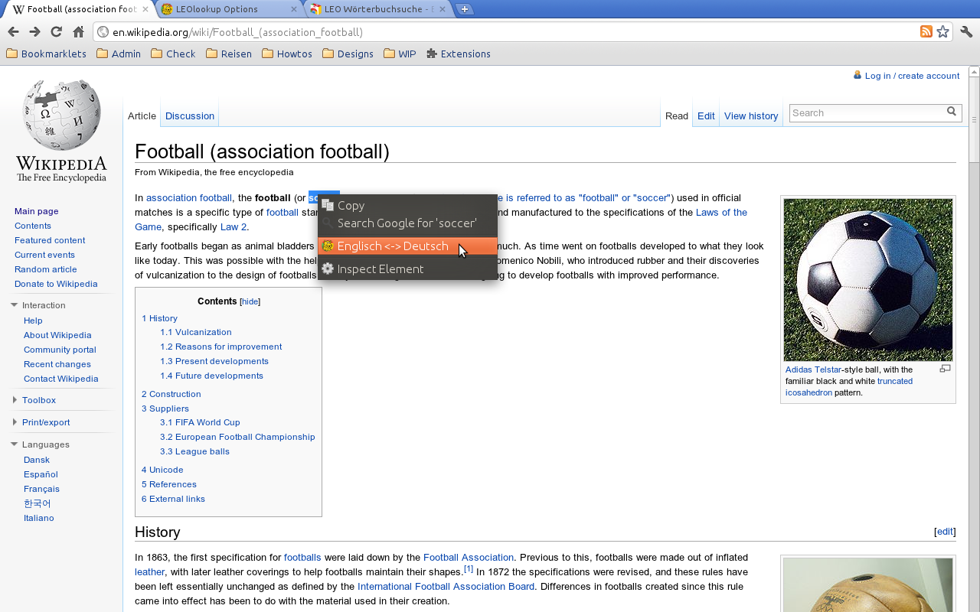Open the wrench settings menu
980x612 pixels.
pyautogui.click(x=966, y=32)
